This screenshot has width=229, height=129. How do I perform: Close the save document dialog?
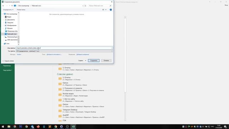(x=112, y=2)
